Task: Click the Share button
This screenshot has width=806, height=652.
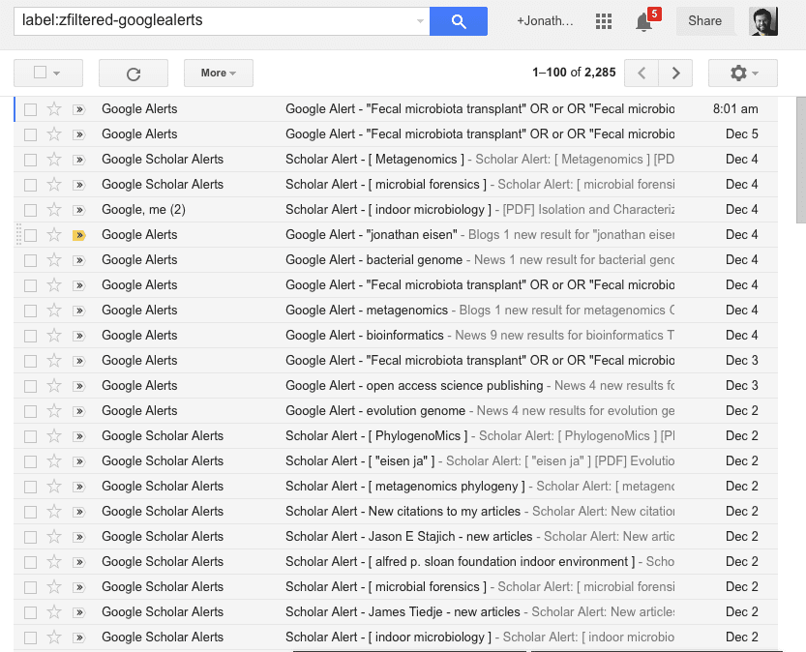Action: point(704,21)
